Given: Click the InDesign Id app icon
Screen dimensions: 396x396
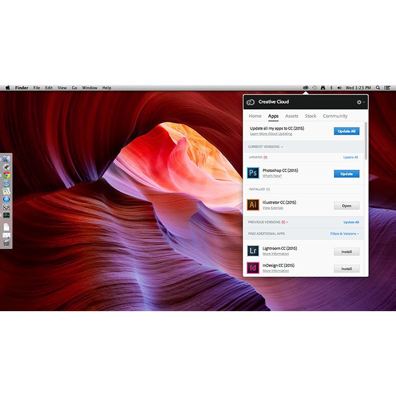Looking at the screenshot, I should 253,268.
